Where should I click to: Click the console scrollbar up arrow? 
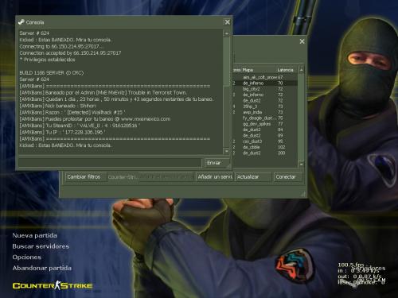227,33
